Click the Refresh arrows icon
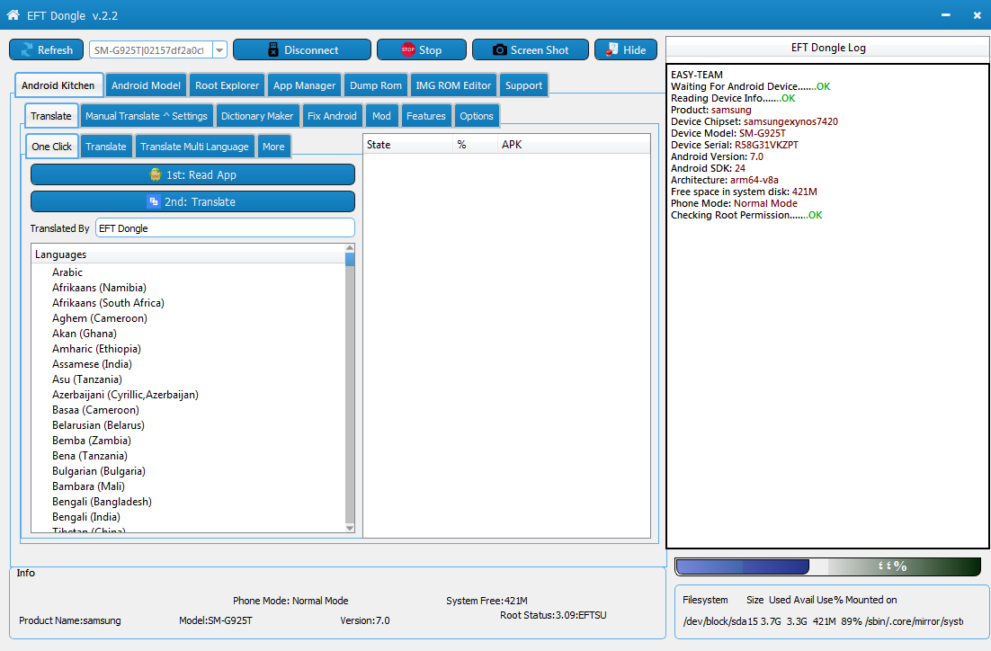Viewport: 991px width, 651px height. coord(27,50)
